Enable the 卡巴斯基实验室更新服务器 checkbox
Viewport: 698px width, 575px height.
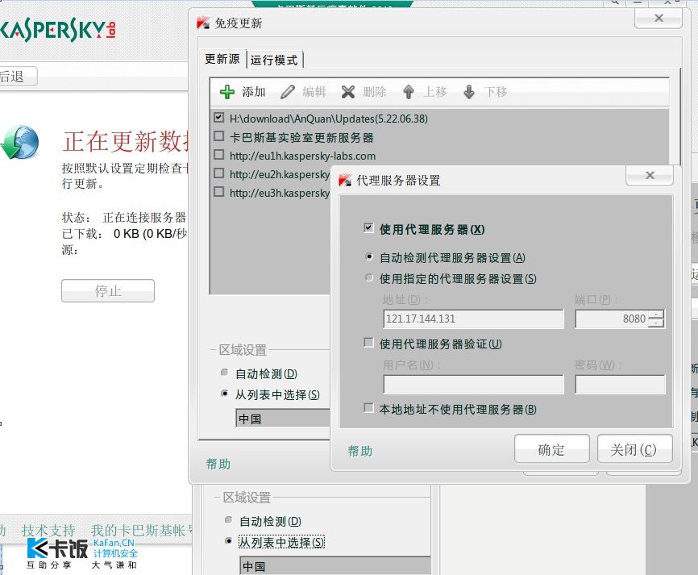click(x=218, y=135)
